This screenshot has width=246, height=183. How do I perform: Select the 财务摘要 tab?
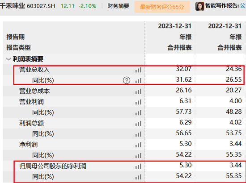[x=118, y=6]
